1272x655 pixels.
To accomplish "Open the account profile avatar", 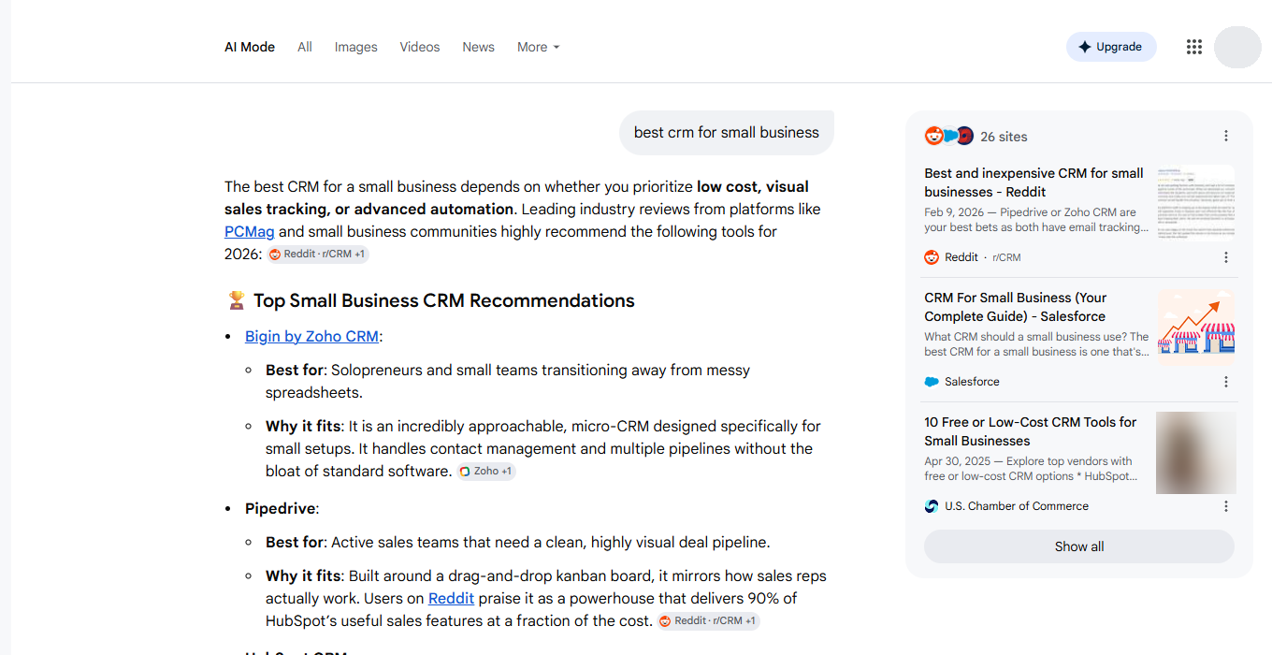I will pyautogui.click(x=1237, y=47).
